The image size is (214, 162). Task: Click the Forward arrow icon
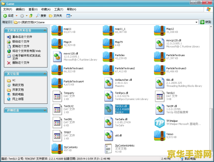22,16
